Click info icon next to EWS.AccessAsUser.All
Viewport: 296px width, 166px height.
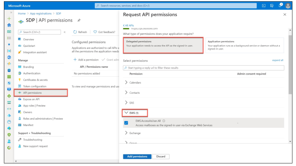[164, 121]
